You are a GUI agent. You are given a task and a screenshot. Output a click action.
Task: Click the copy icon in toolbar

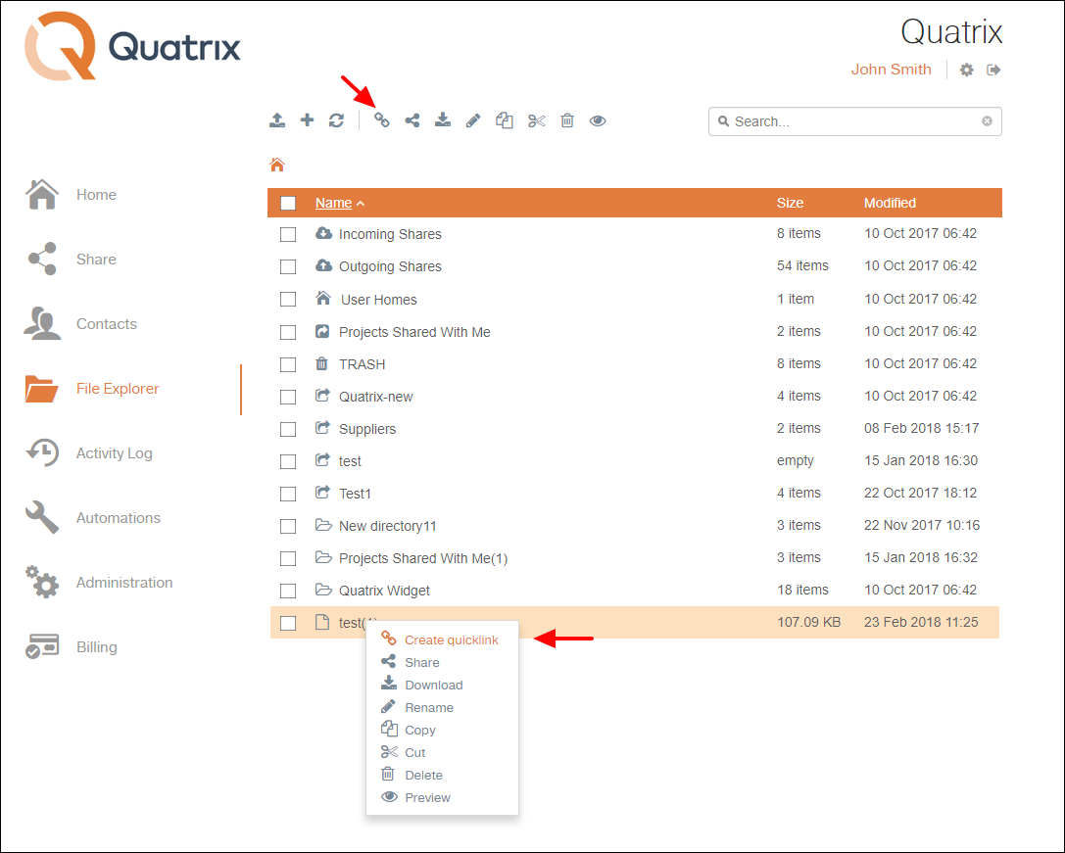[x=504, y=120]
